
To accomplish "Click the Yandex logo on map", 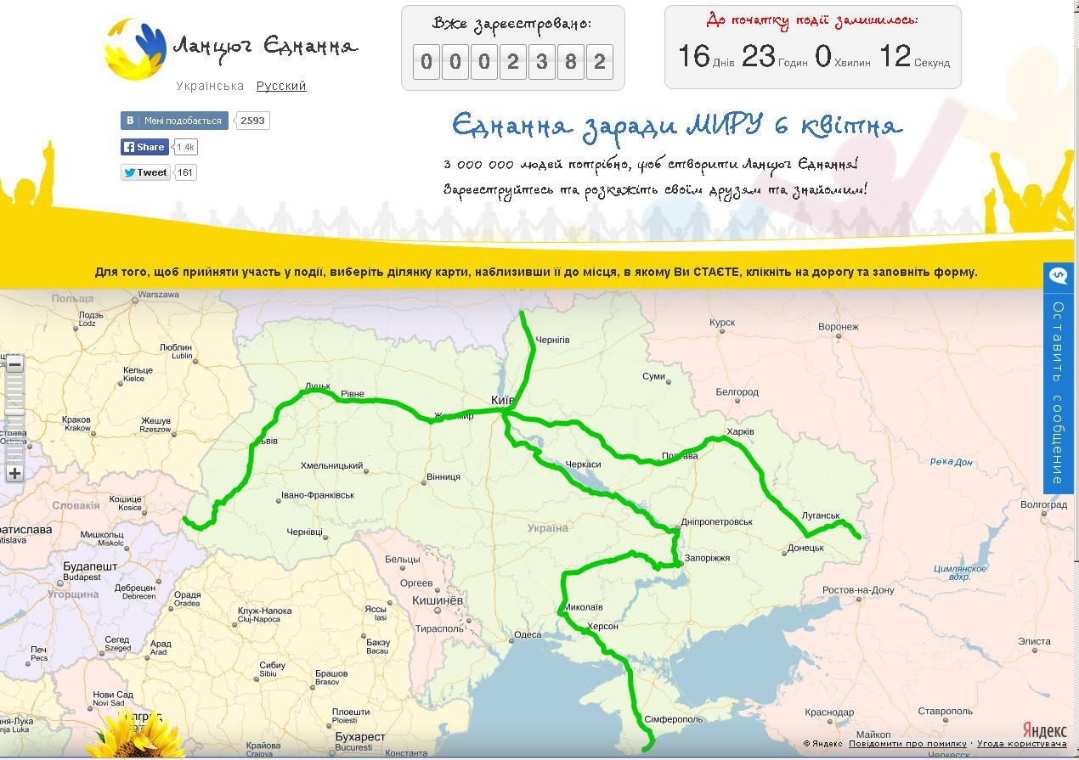I will pos(1043,730).
